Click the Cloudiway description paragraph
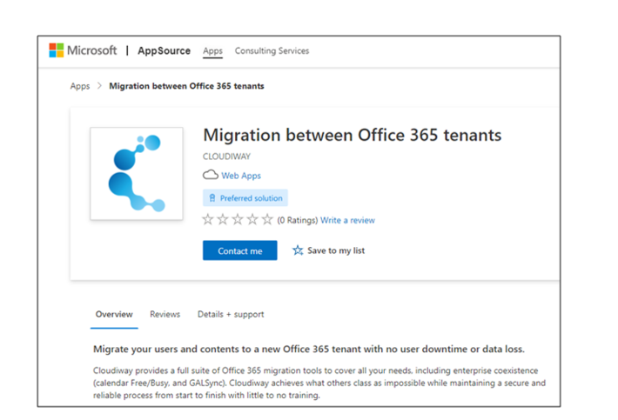This screenshot has height=420, width=618. pyautogui.click(x=319, y=383)
